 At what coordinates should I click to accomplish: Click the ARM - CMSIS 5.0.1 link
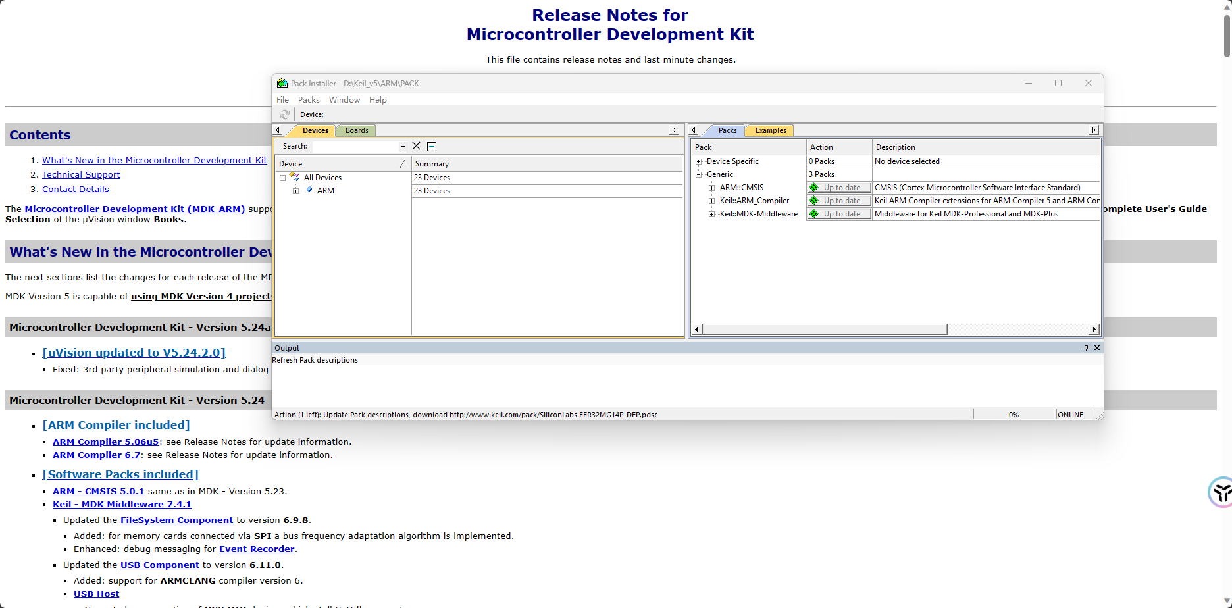[x=99, y=491]
